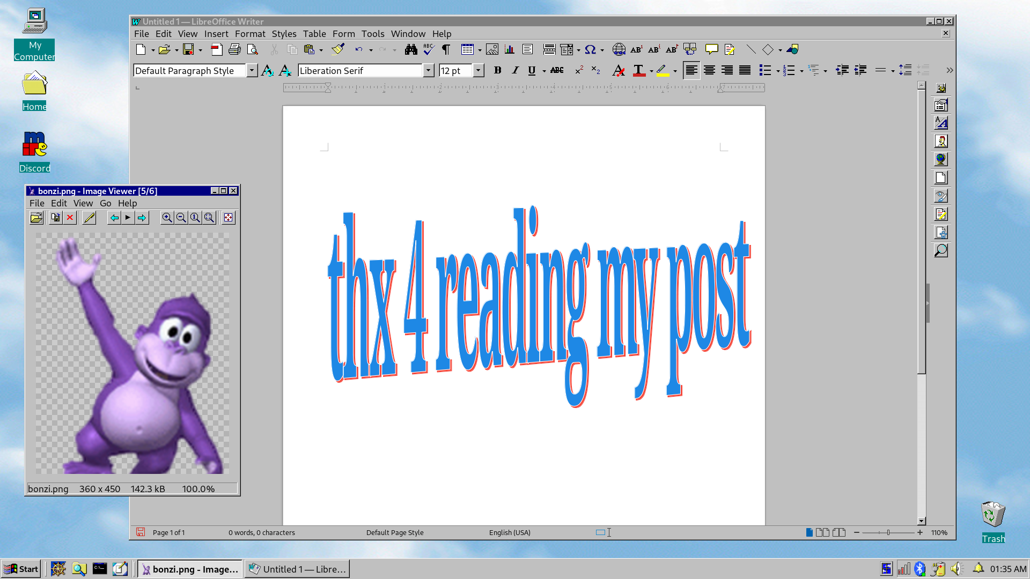
Task: Click the Font Color red A swatch
Action: coord(638,70)
